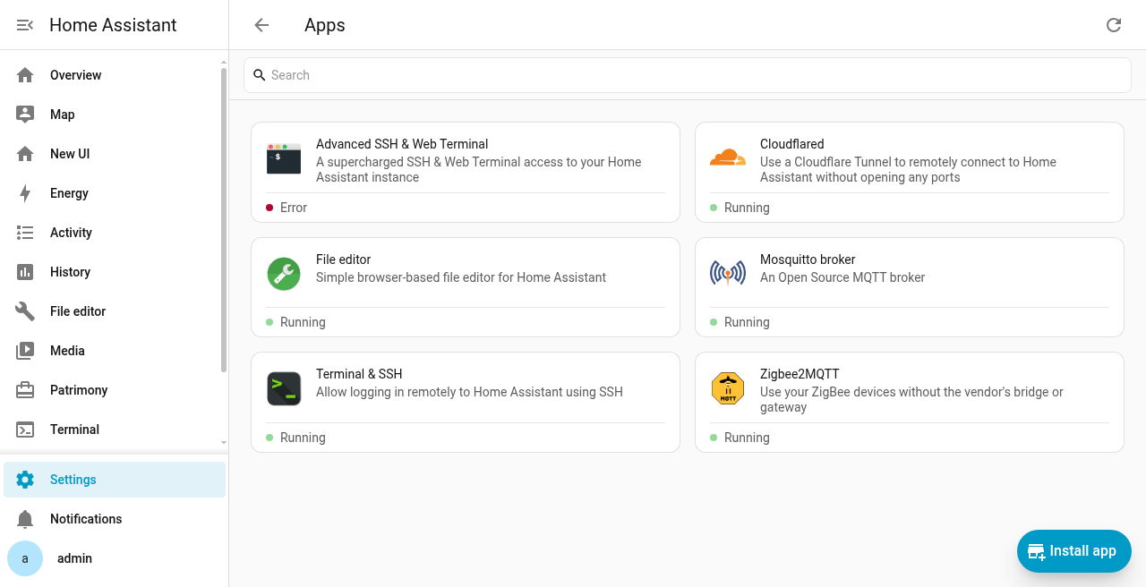Click the Zigbee2MQTT bee logo

728,388
